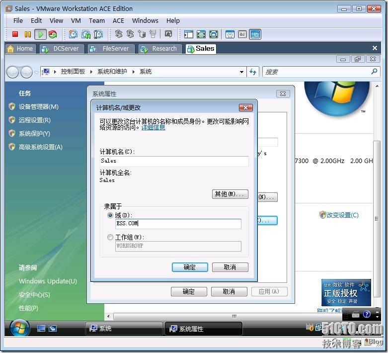Image resolution: width=388 pixels, height=353 pixels.
Task: Expand the arrow before 控制面板 breadcrumb
Action: tap(55, 72)
